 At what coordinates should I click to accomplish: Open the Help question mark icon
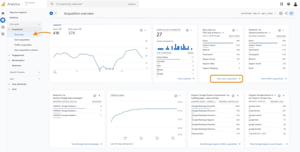point(289,4)
